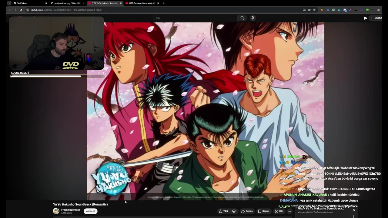Open the youtu.be link posted by armiNdd

tap(335, 168)
